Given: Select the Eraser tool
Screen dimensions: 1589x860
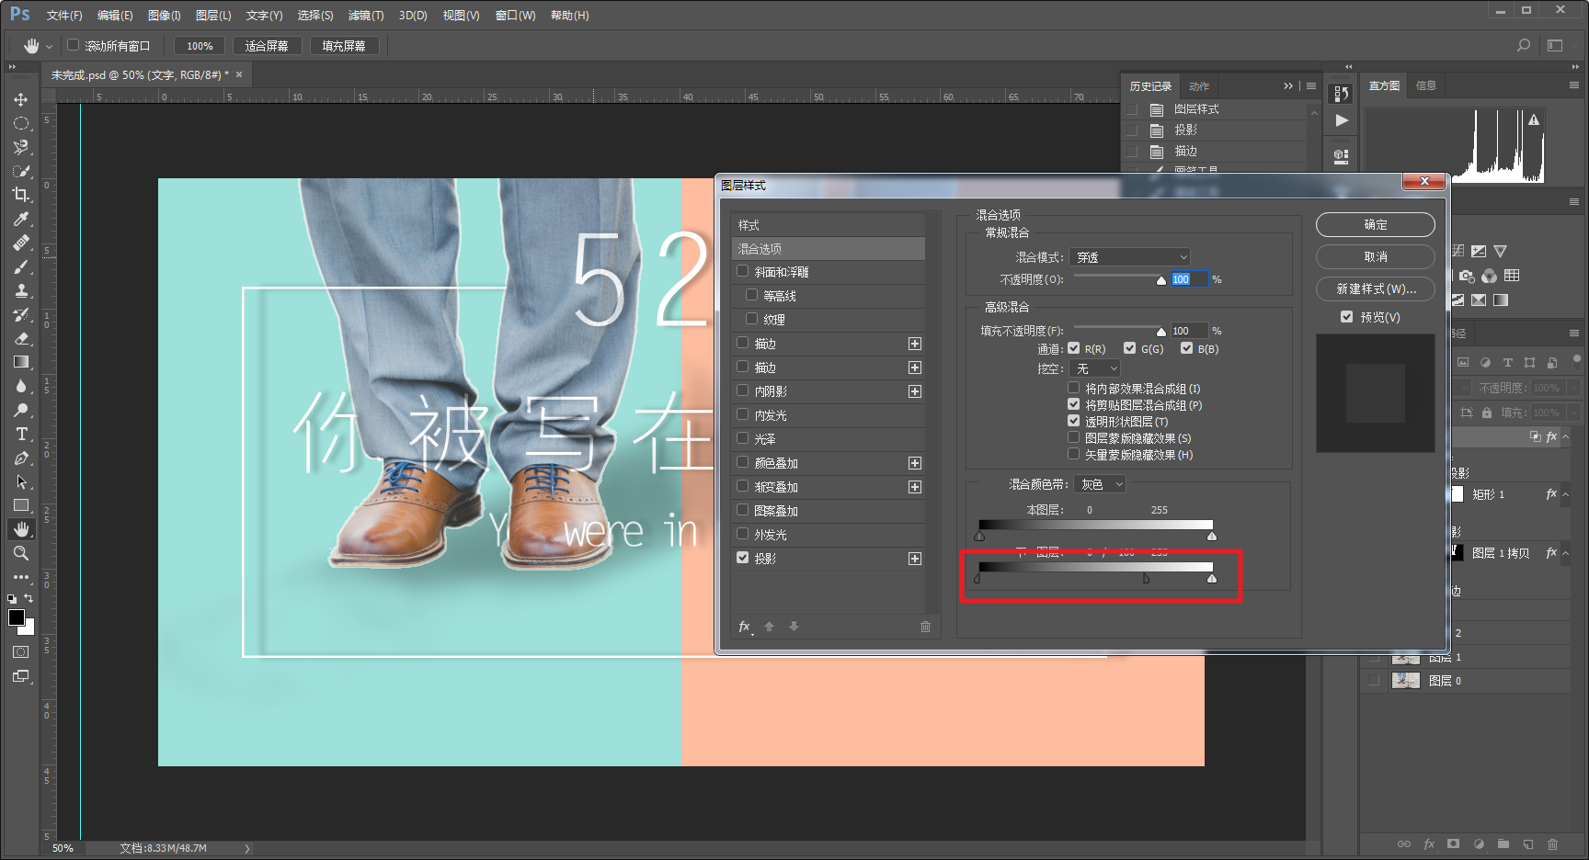Looking at the screenshot, I should tap(20, 338).
